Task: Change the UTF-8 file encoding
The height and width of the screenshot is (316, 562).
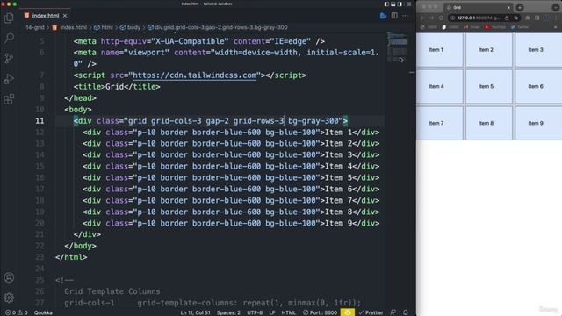Action: pyautogui.click(x=255, y=312)
